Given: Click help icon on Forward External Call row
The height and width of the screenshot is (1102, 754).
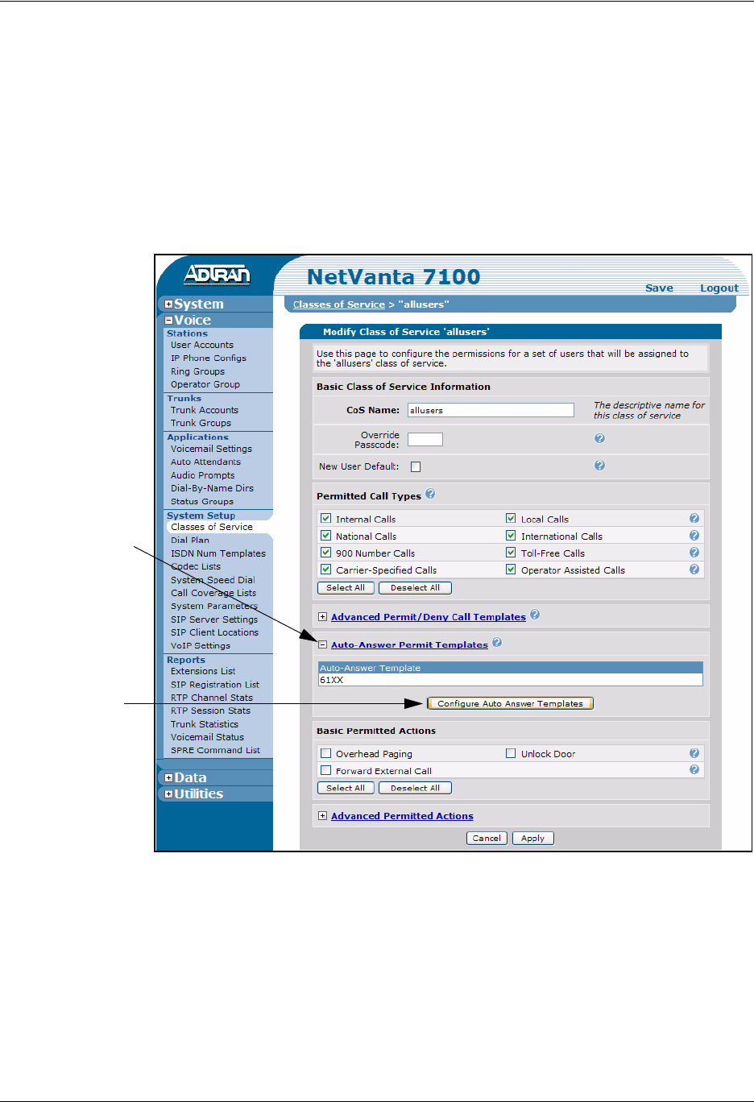Looking at the screenshot, I should pyautogui.click(x=694, y=770).
